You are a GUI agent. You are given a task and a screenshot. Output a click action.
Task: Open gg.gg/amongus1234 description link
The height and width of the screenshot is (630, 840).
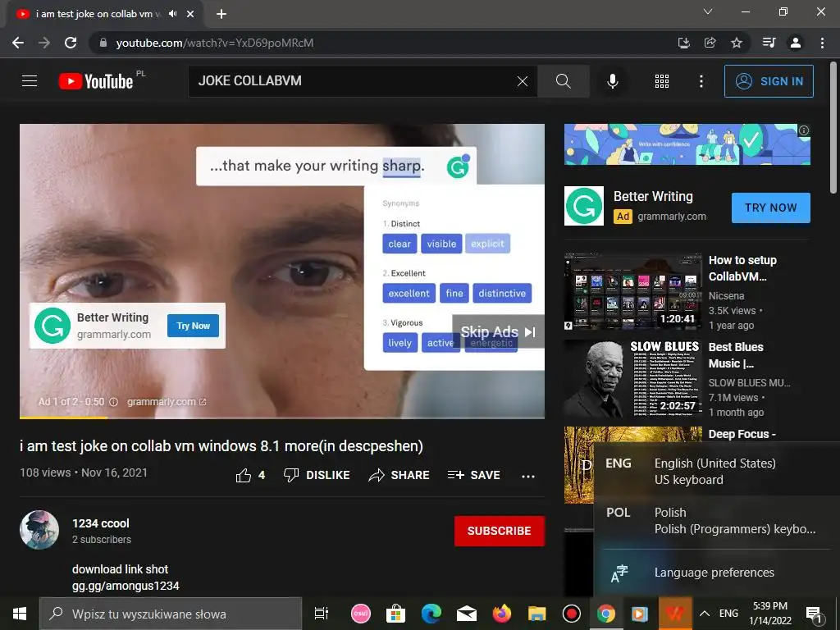coord(126,586)
